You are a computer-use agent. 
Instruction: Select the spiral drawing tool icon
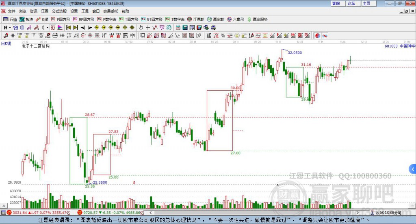(x=41, y=35)
